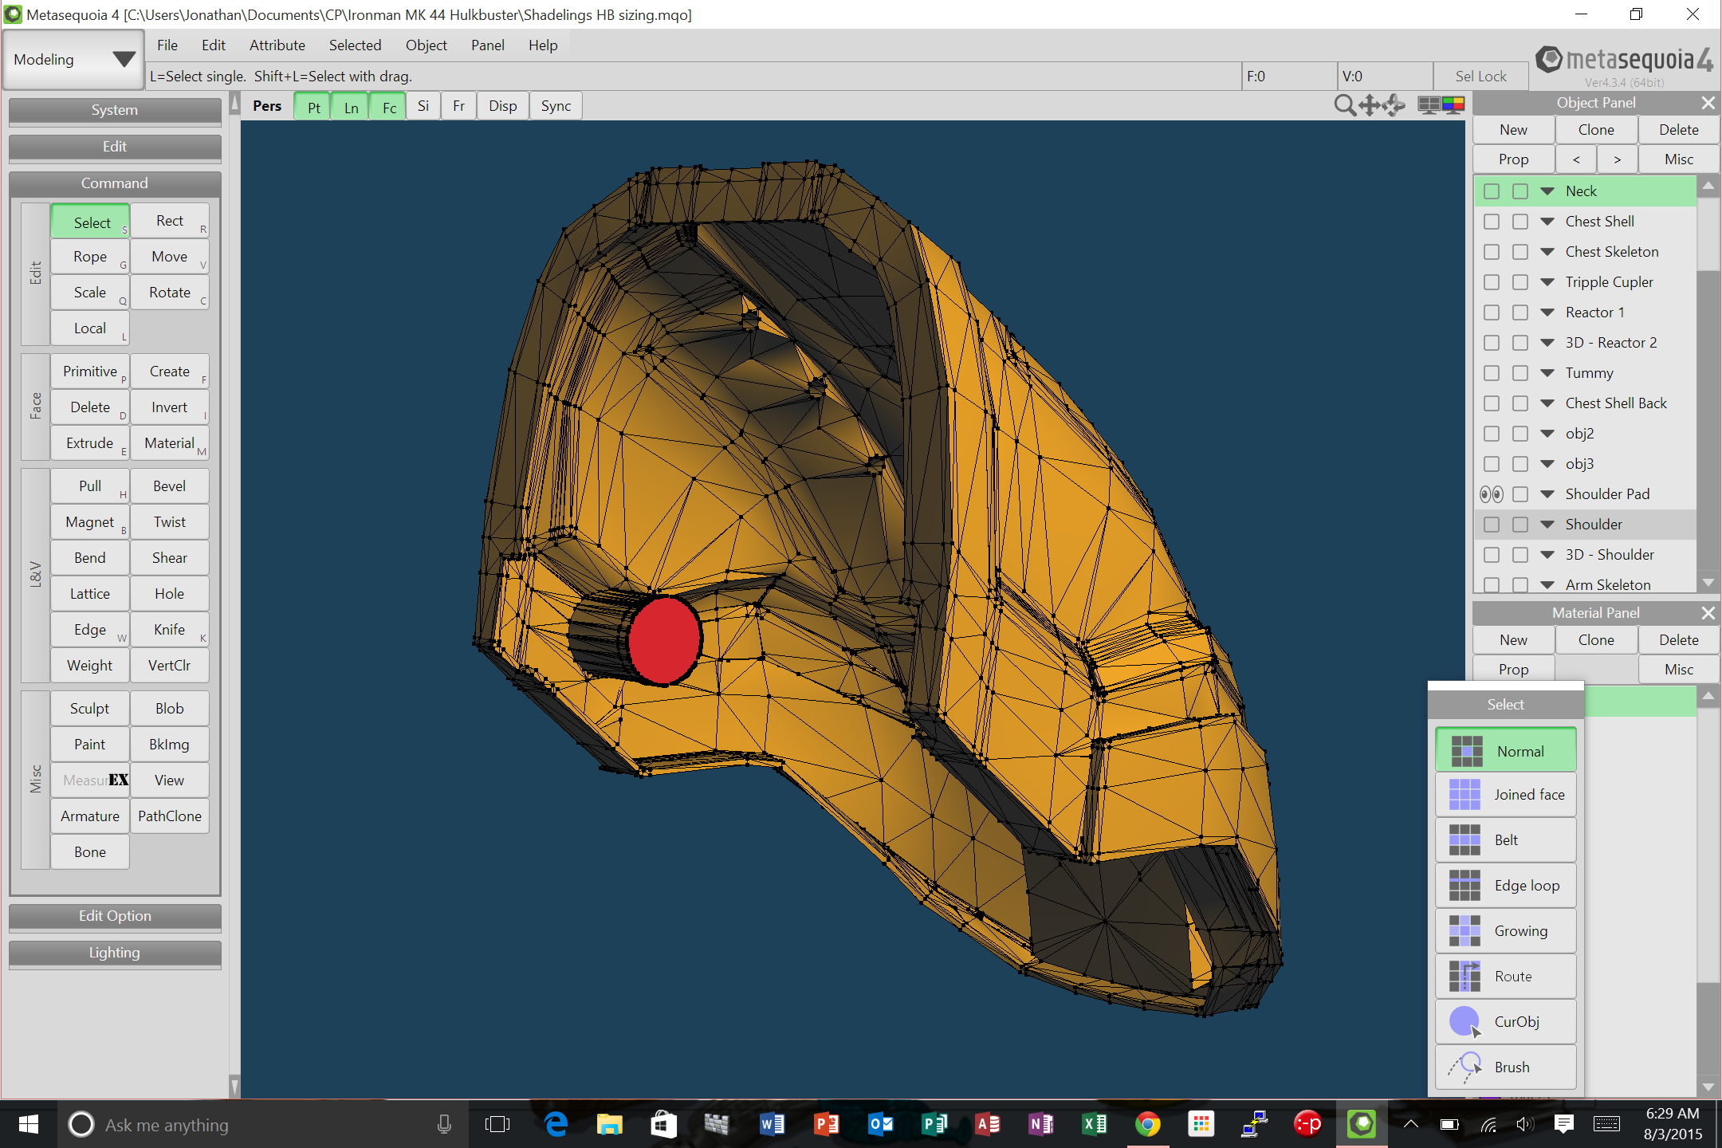The height and width of the screenshot is (1148, 1722).
Task: Open Google Chrome from taskbar
Action: click(1147, 1124)
